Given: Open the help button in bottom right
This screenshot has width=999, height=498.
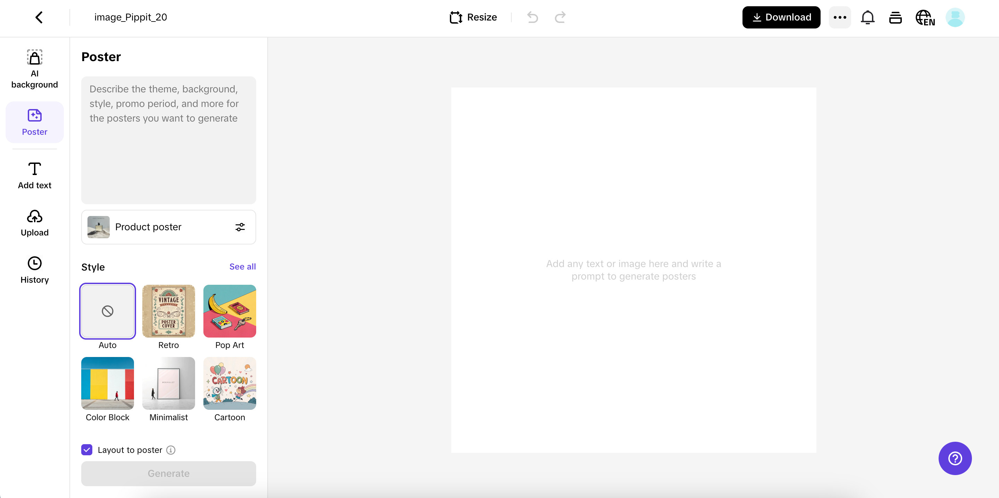Looking at the screenshot, I should (x=955, y=458).
